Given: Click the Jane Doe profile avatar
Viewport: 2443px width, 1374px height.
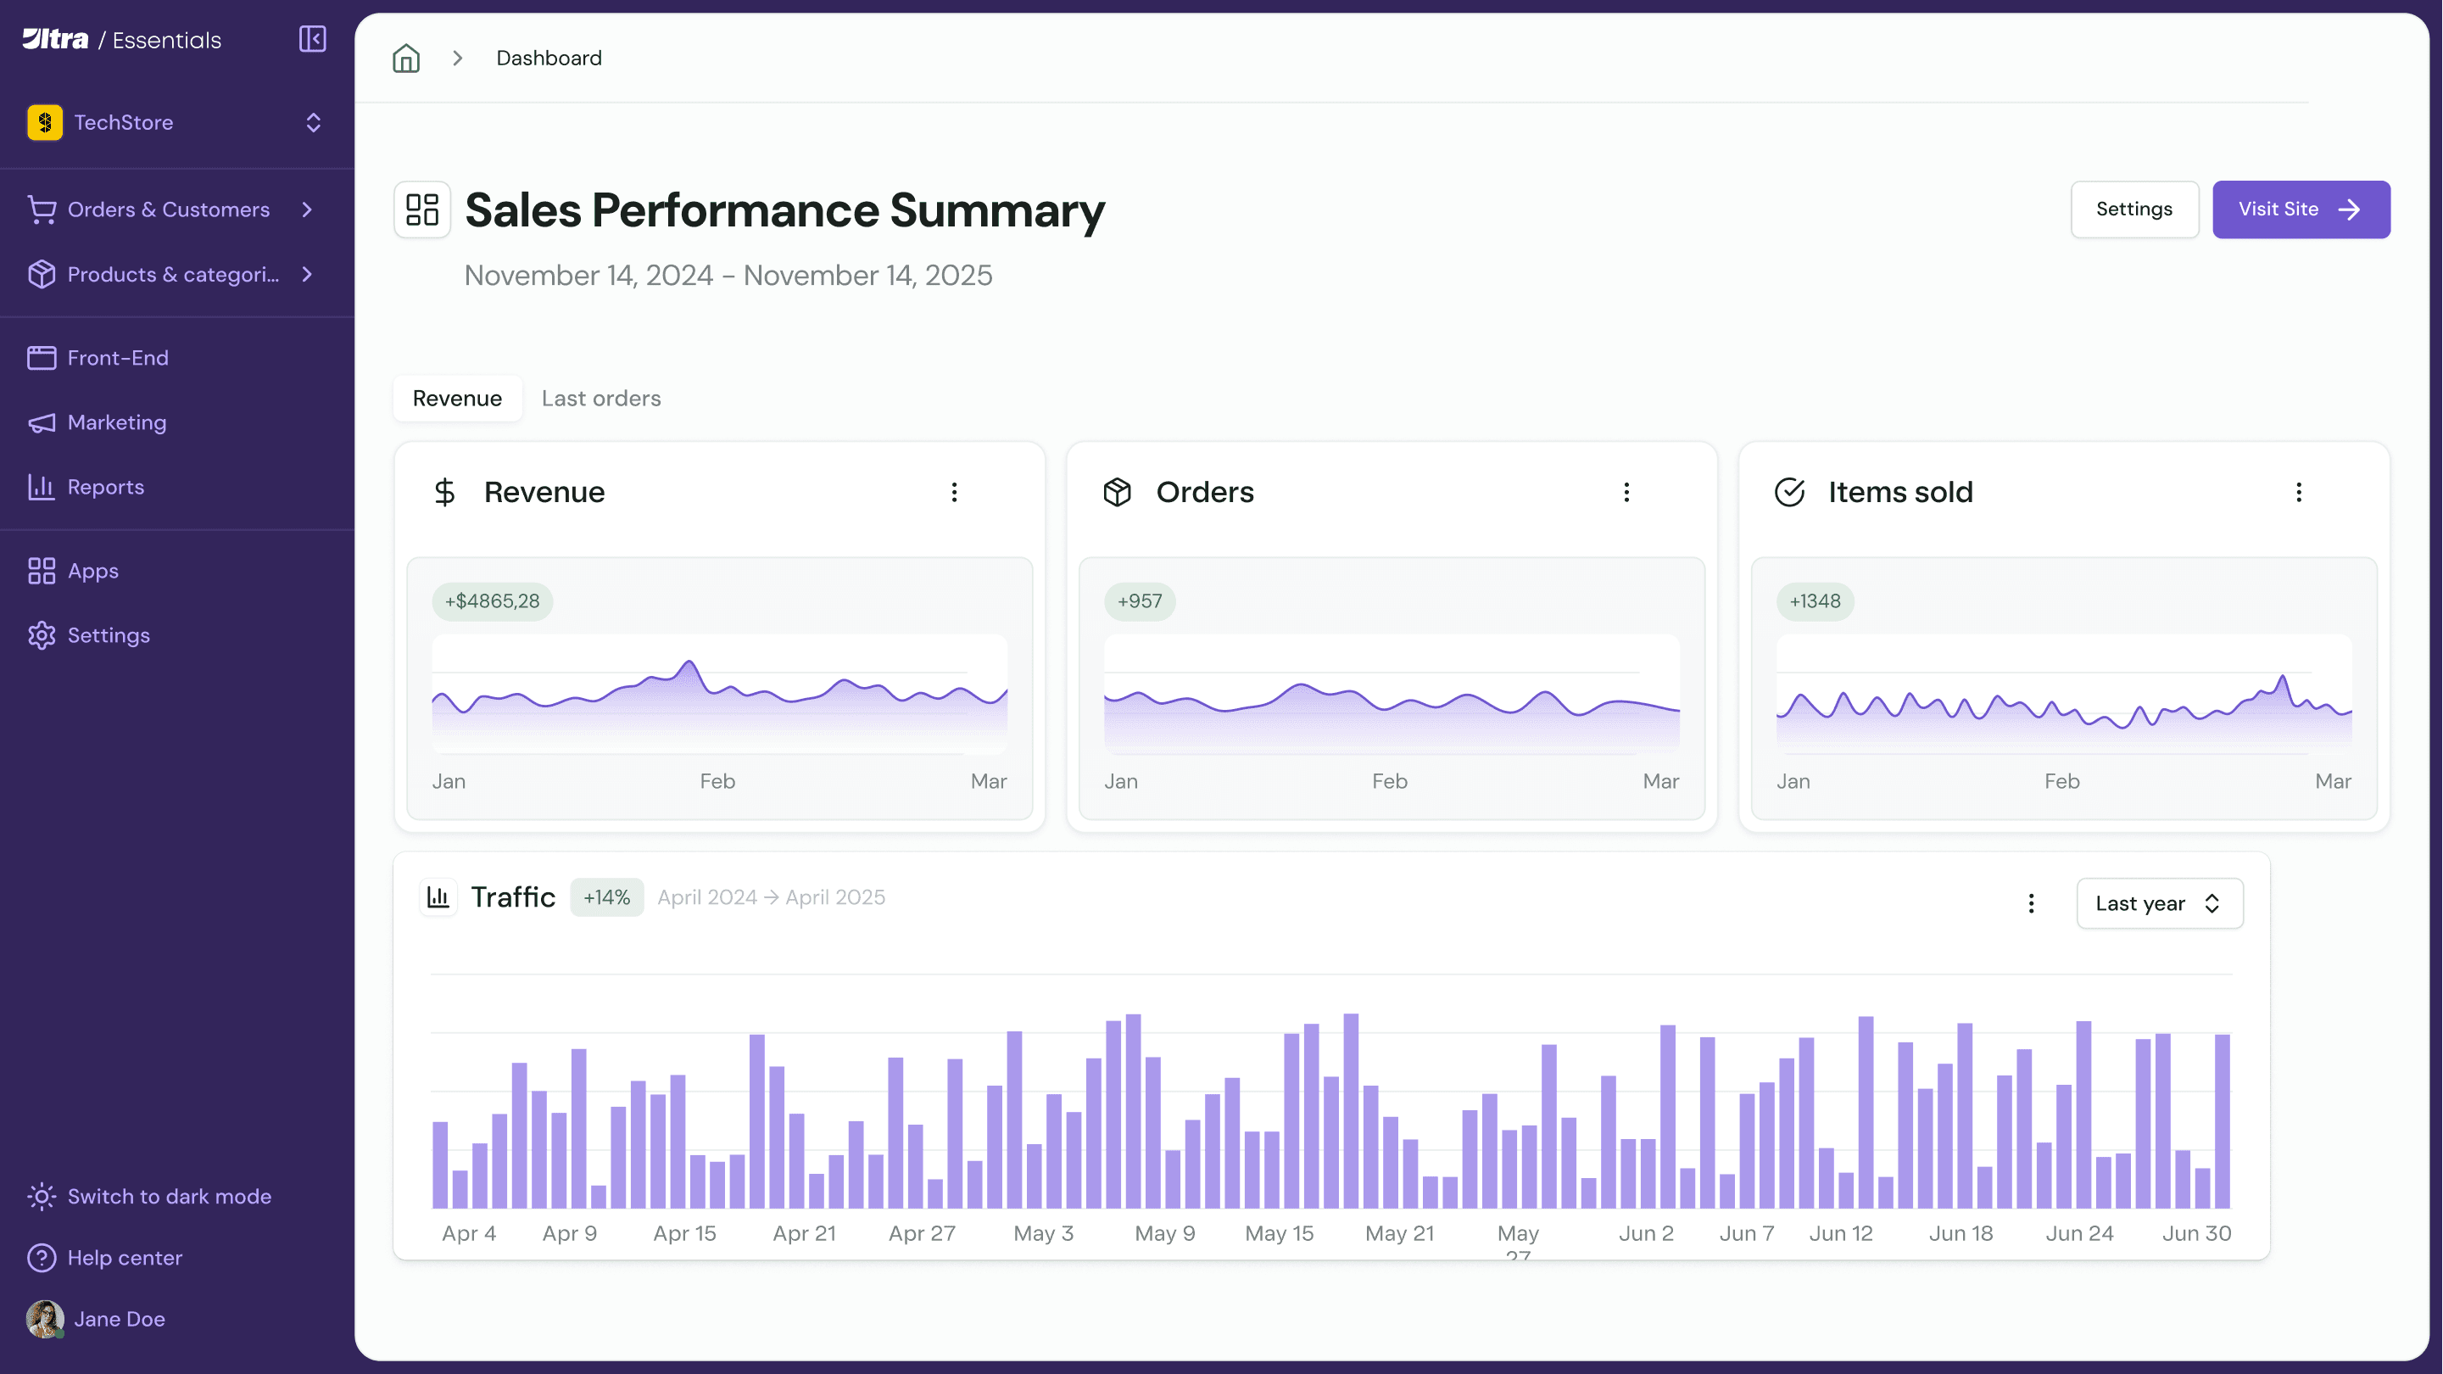Looking at the screenshot, I should point(45,1318).
